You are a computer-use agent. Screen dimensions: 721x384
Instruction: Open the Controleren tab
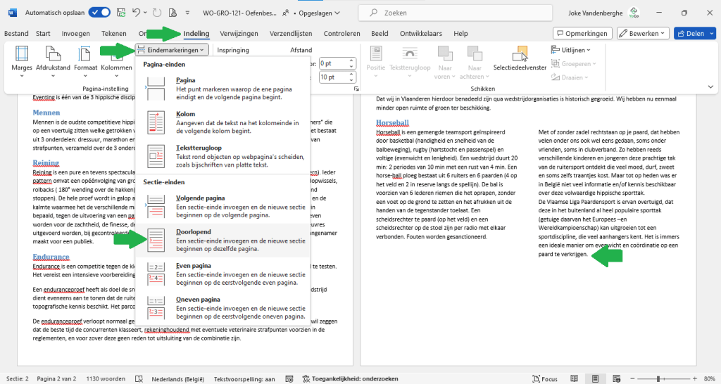coord(341,34)
